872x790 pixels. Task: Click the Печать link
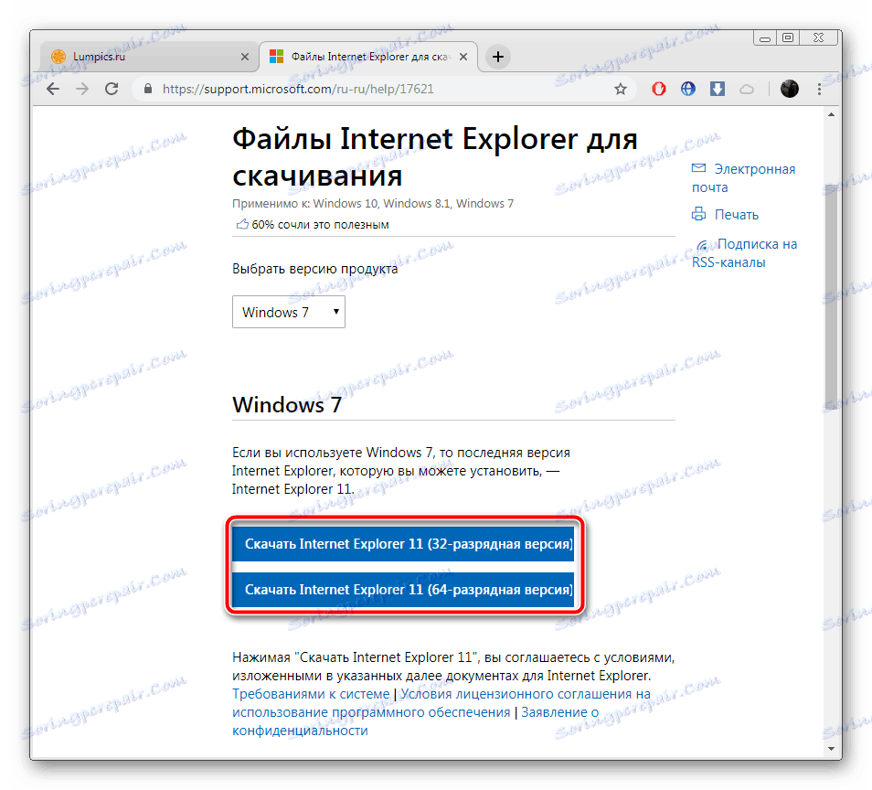click(x=737, y=215)
